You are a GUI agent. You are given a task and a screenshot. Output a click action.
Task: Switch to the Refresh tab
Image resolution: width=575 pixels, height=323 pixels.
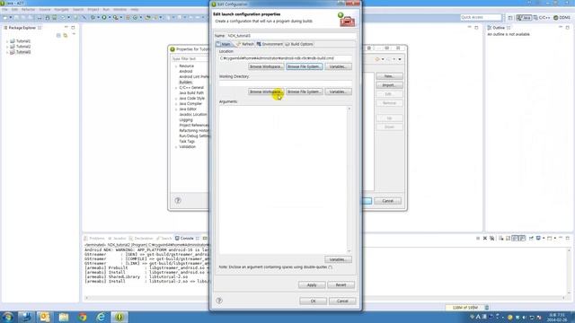(245, 44)
